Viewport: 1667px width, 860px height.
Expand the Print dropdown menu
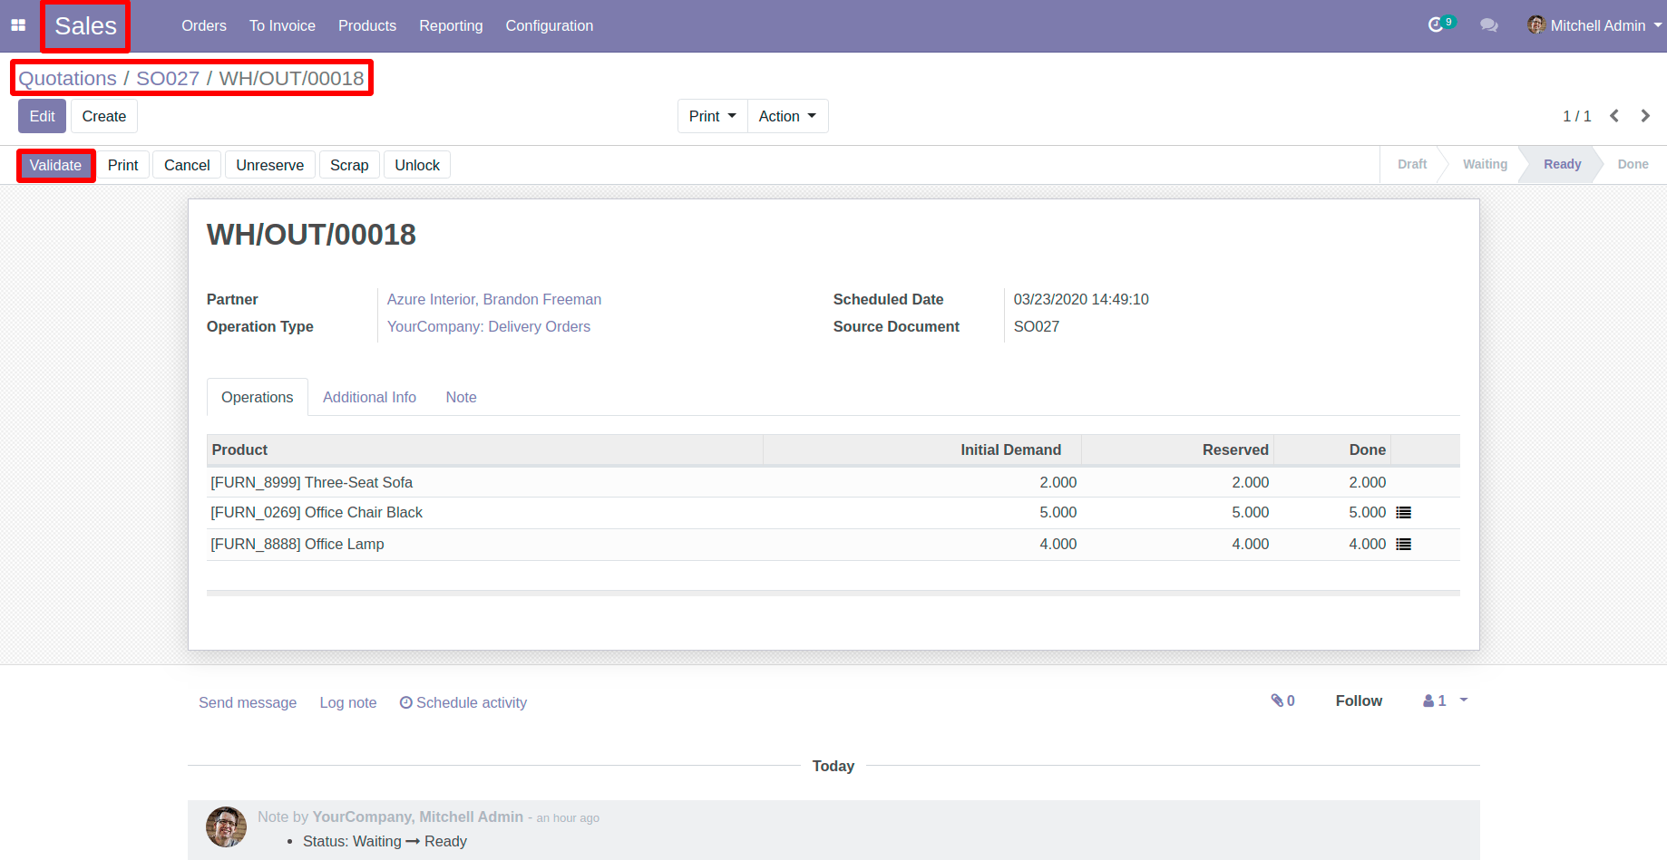712,116
